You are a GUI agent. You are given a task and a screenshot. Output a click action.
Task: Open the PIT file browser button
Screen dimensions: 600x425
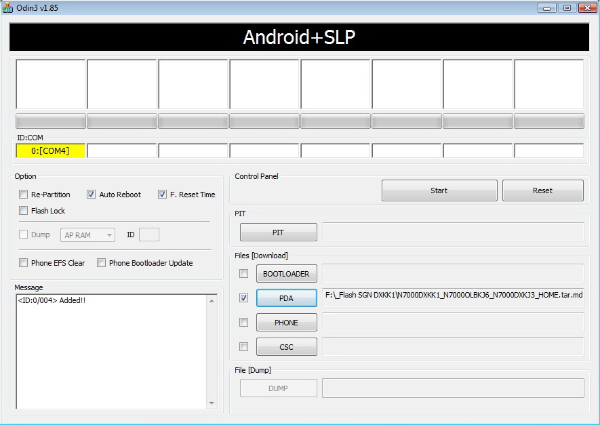tap(278, 232)
